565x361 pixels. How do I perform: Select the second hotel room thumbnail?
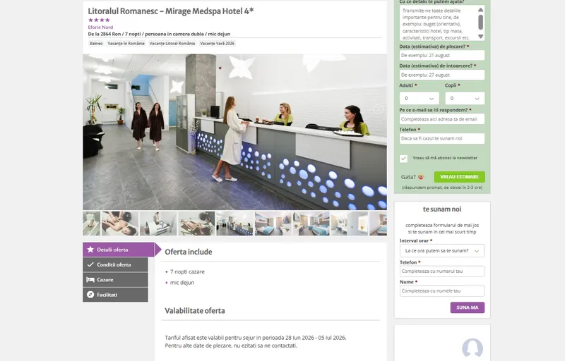click(x=311, y=224)
